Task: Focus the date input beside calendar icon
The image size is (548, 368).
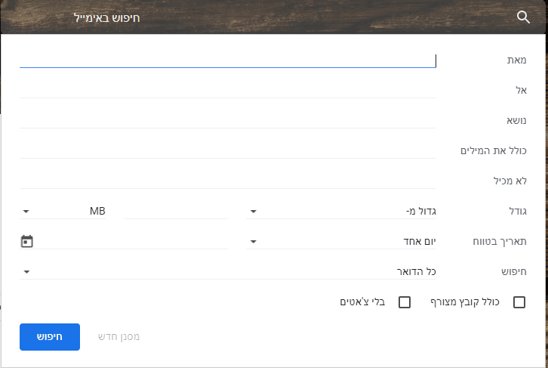Action: (x=133, y=242)
